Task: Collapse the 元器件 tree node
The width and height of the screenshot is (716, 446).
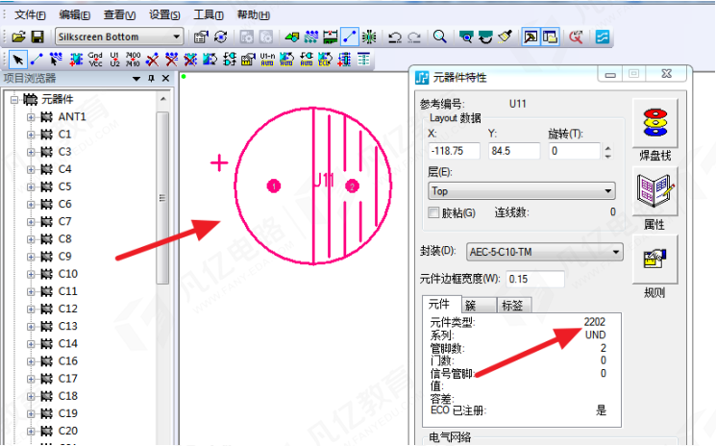Action: tap(14, 99)
